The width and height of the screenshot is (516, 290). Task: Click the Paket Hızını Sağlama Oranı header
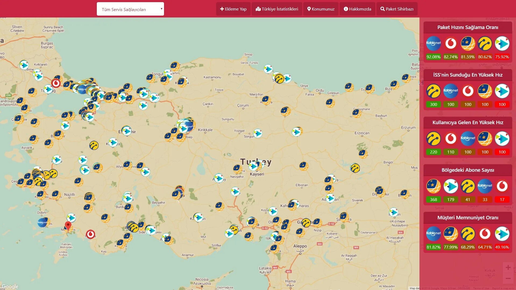468,27
